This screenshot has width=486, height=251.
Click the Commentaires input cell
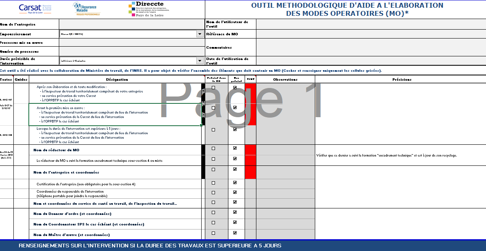pyautogui.click(x=371, y=47)
